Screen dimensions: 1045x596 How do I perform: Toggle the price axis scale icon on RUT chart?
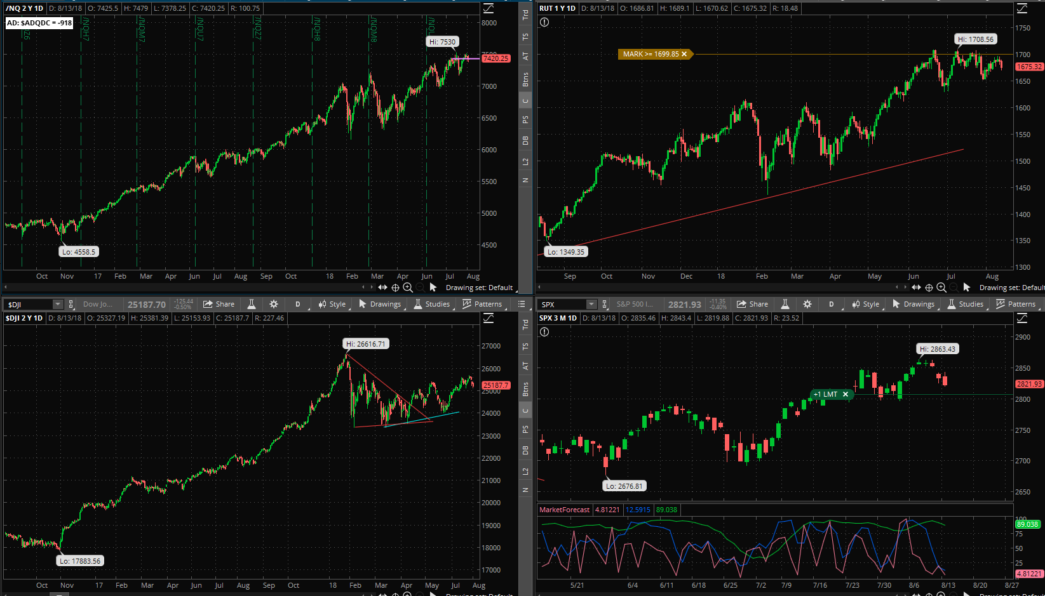pos(1022,8)
